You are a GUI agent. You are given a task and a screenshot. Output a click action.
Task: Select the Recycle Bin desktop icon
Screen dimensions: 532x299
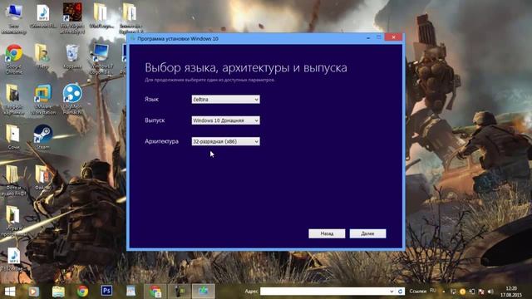[x=72, y=56]
